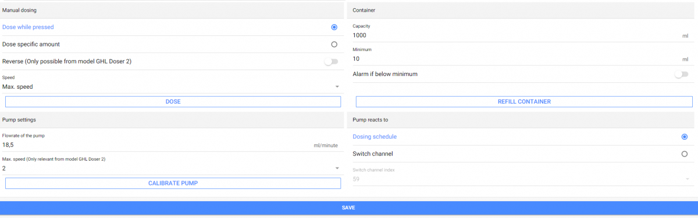Enable the Reverse pump direction toggle
Screen dimensions: 698x218
tap(331, 61)
